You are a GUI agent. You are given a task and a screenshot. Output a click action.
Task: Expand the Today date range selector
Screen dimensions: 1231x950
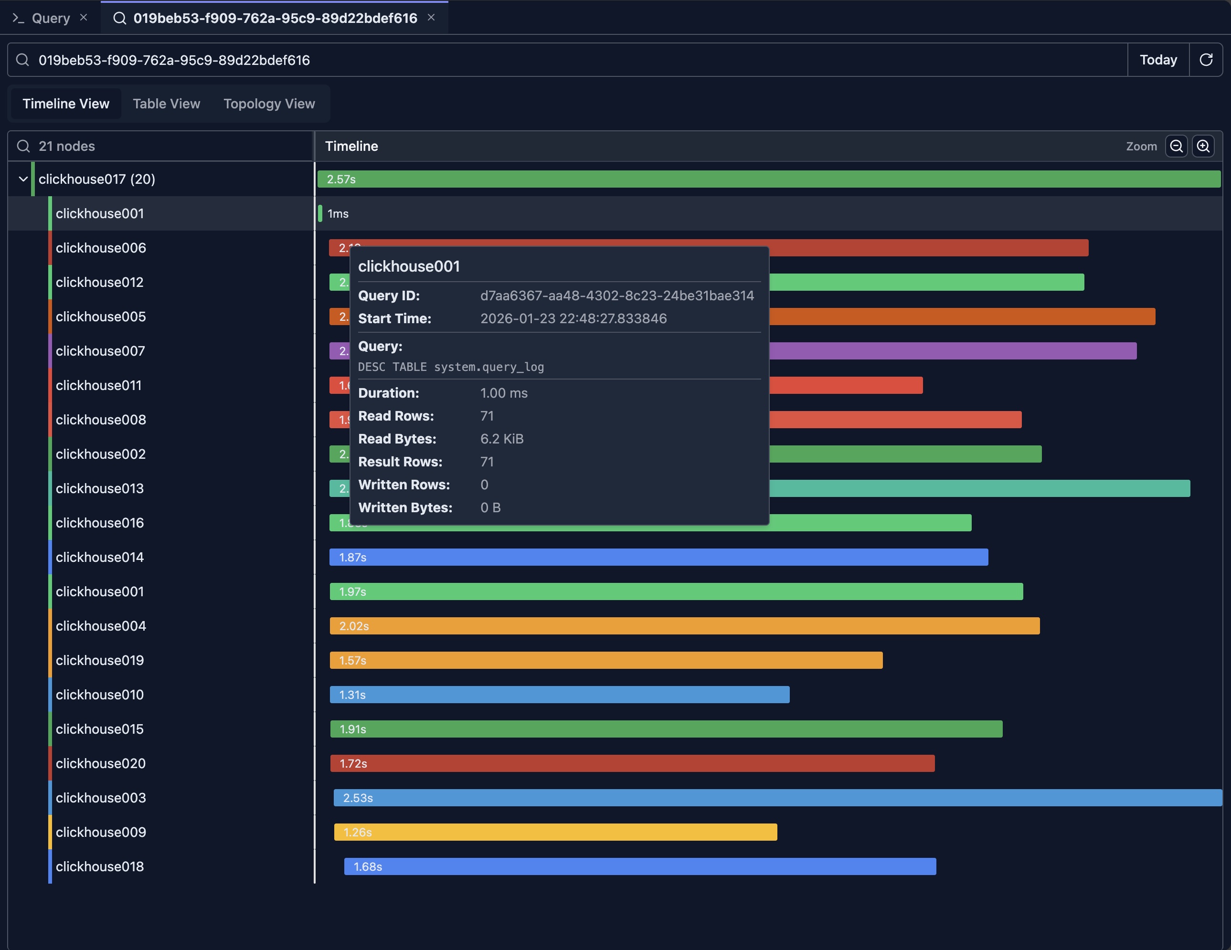(x=1158, y=60)
